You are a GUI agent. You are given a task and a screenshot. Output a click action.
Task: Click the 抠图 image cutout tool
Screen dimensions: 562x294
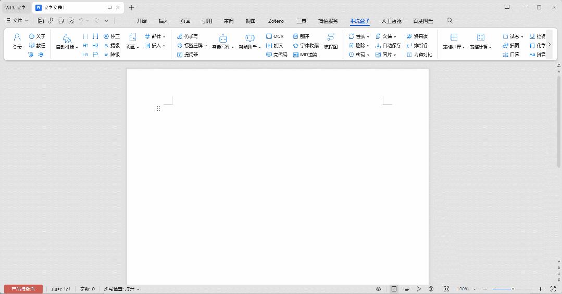pyautogui.click(x=511, y=45)
